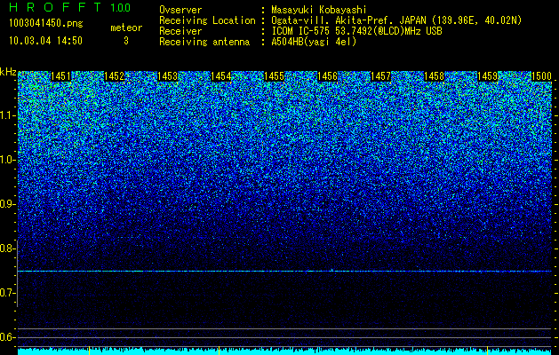Select observer name Masayuki Kobayashi

coord(319,10)
